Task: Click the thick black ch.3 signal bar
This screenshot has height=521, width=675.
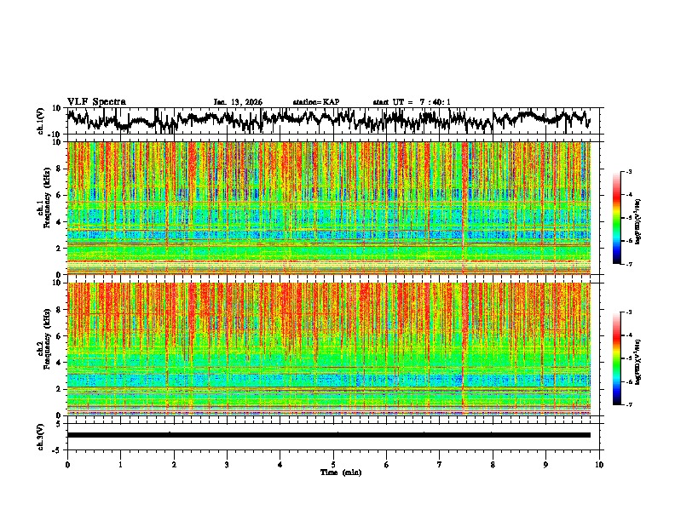Action: (x=329, y=435)
